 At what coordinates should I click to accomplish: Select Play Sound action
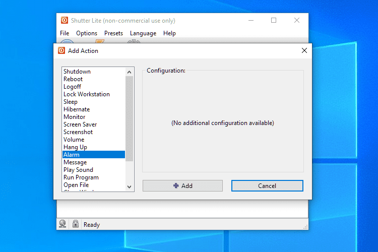coord(94,170)
